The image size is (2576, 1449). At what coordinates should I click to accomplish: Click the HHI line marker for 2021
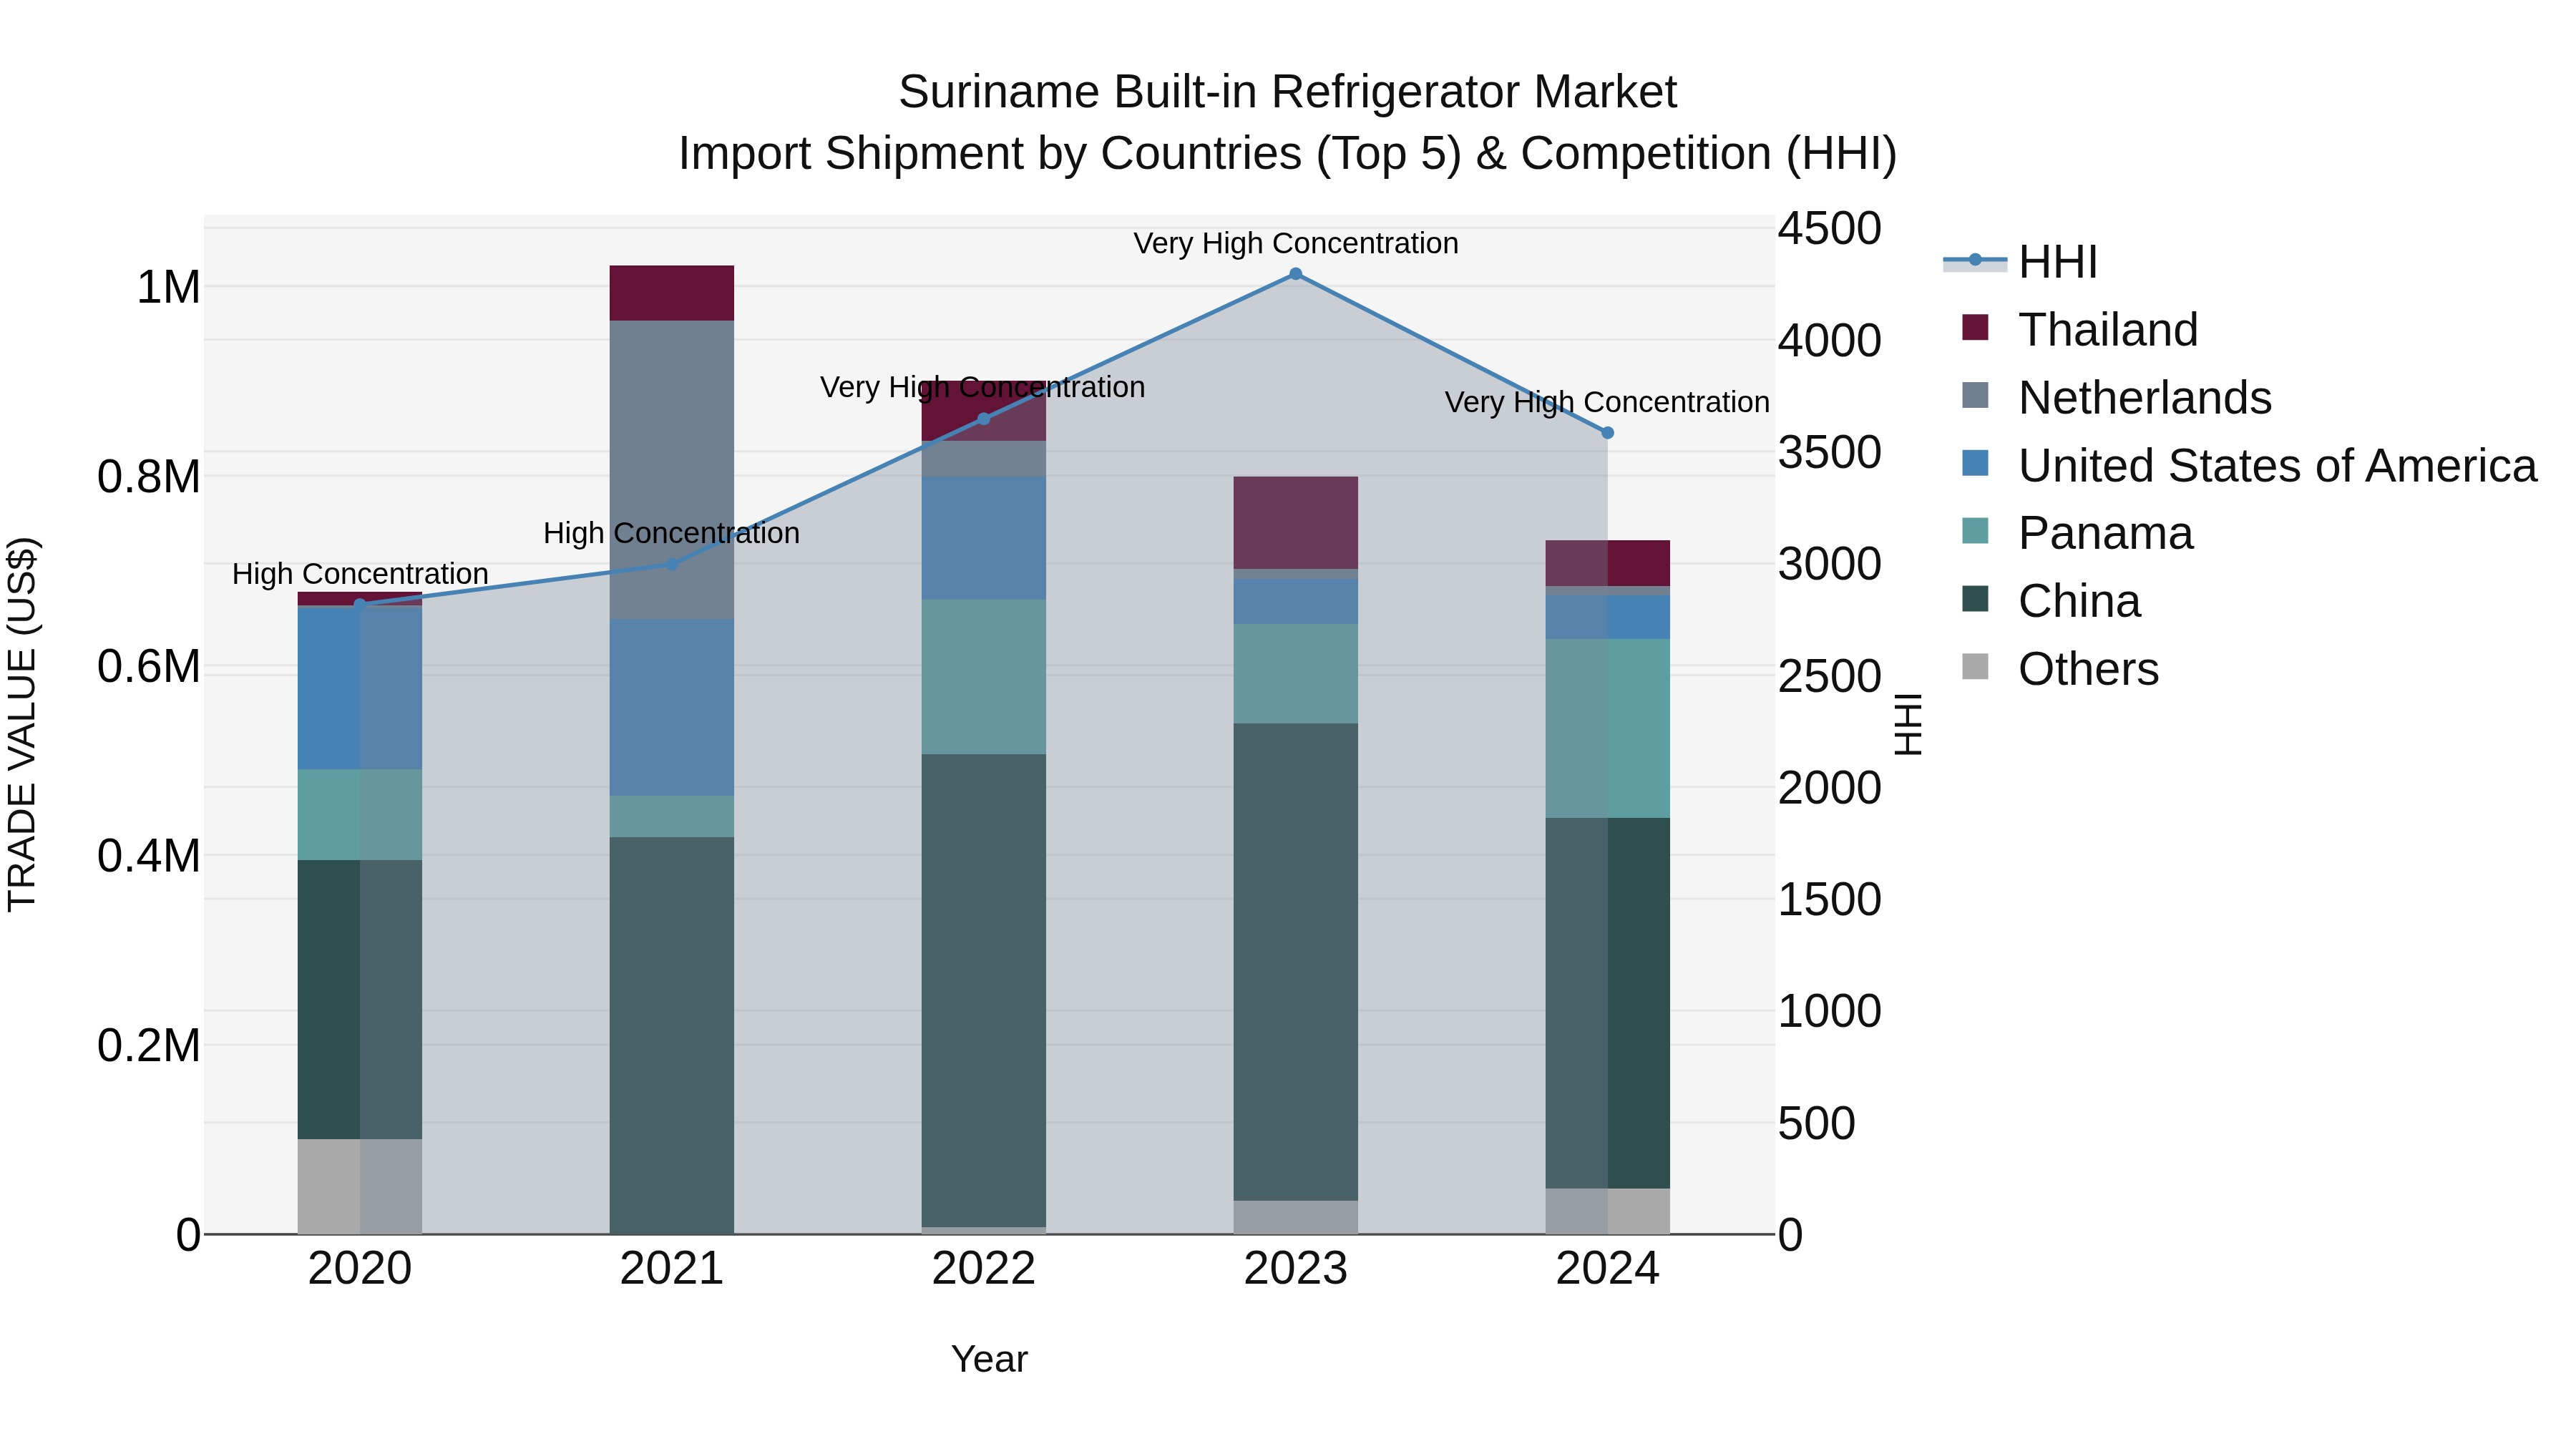pyautogui.click(x=672, y=564)
